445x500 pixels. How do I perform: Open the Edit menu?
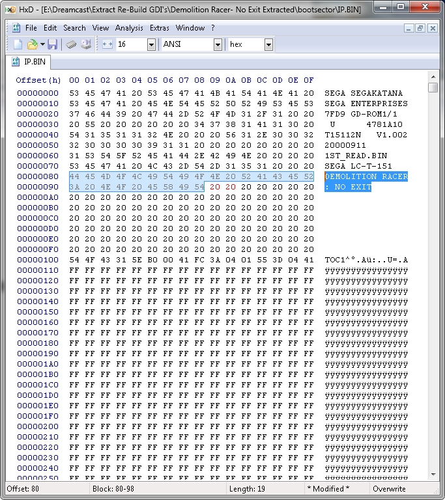[x=50, y=28]
